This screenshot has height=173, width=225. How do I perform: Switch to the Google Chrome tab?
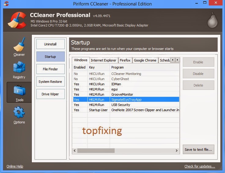[145, 60]
